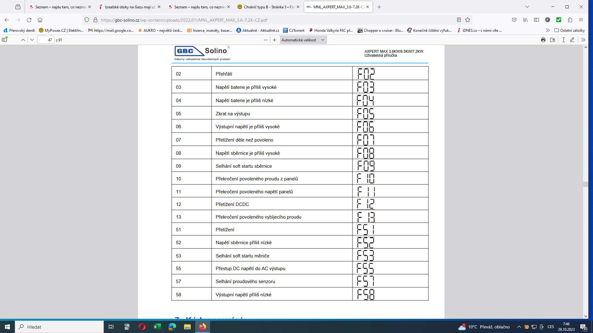Open Automatická velikost zoom dropdown
This screenshot has width=593, height=333.
pos(303,40)
